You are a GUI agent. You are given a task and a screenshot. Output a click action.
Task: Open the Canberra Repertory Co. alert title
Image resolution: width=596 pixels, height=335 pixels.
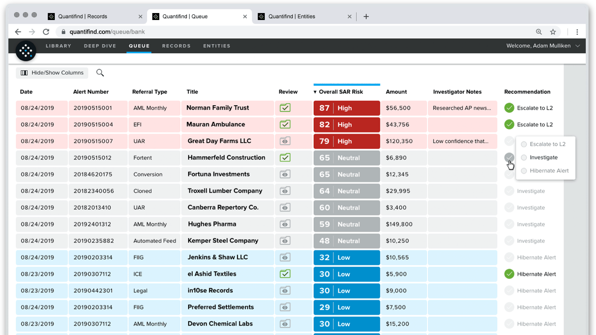click(x=223, y=208)
